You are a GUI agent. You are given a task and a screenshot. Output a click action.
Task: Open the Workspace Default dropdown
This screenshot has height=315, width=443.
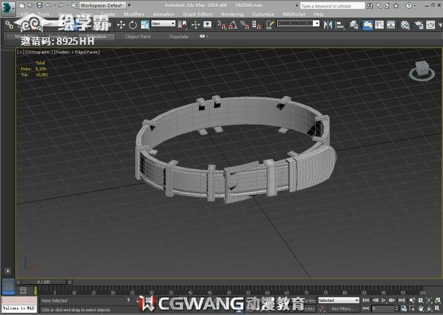tap(103, 5)
